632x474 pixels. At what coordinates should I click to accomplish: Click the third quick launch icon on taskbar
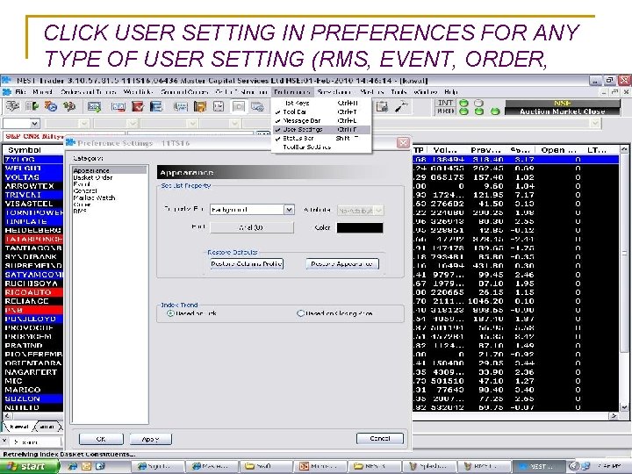coord(100,466)
